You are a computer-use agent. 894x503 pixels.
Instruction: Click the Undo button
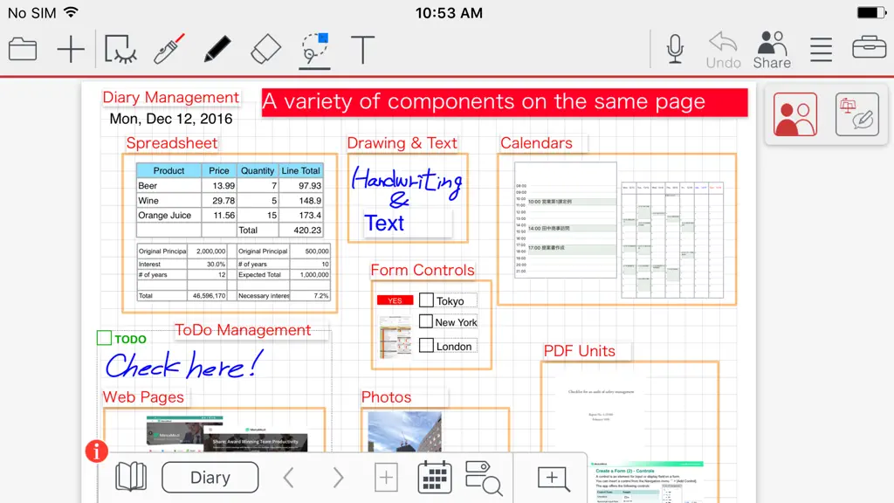point(724,50)
